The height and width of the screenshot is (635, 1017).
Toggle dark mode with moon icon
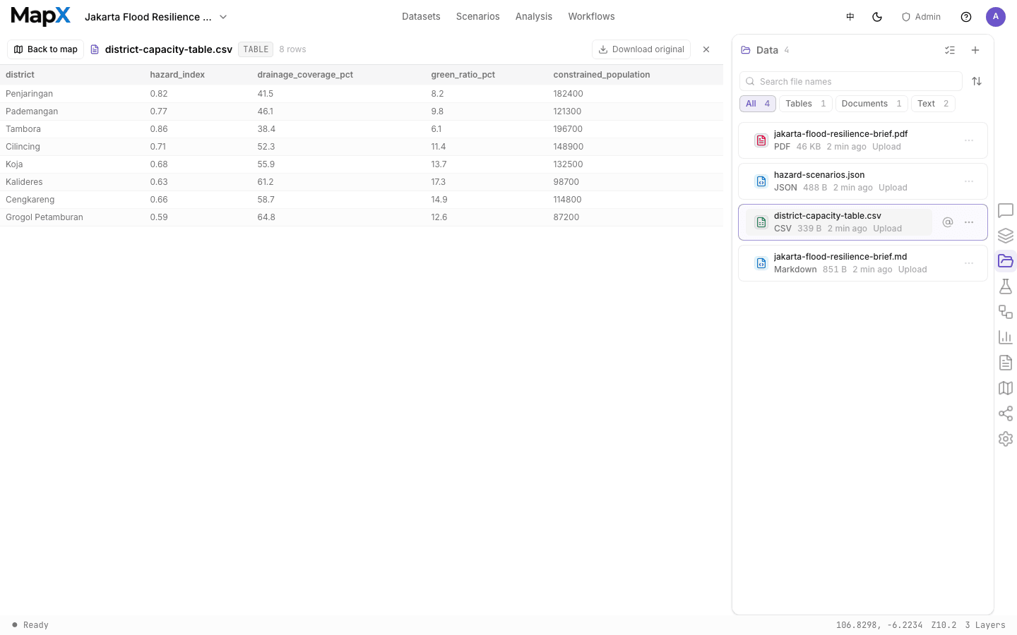(877, 17)
